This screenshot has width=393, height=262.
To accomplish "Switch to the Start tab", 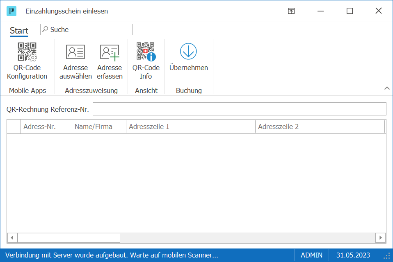I will 19,31.
